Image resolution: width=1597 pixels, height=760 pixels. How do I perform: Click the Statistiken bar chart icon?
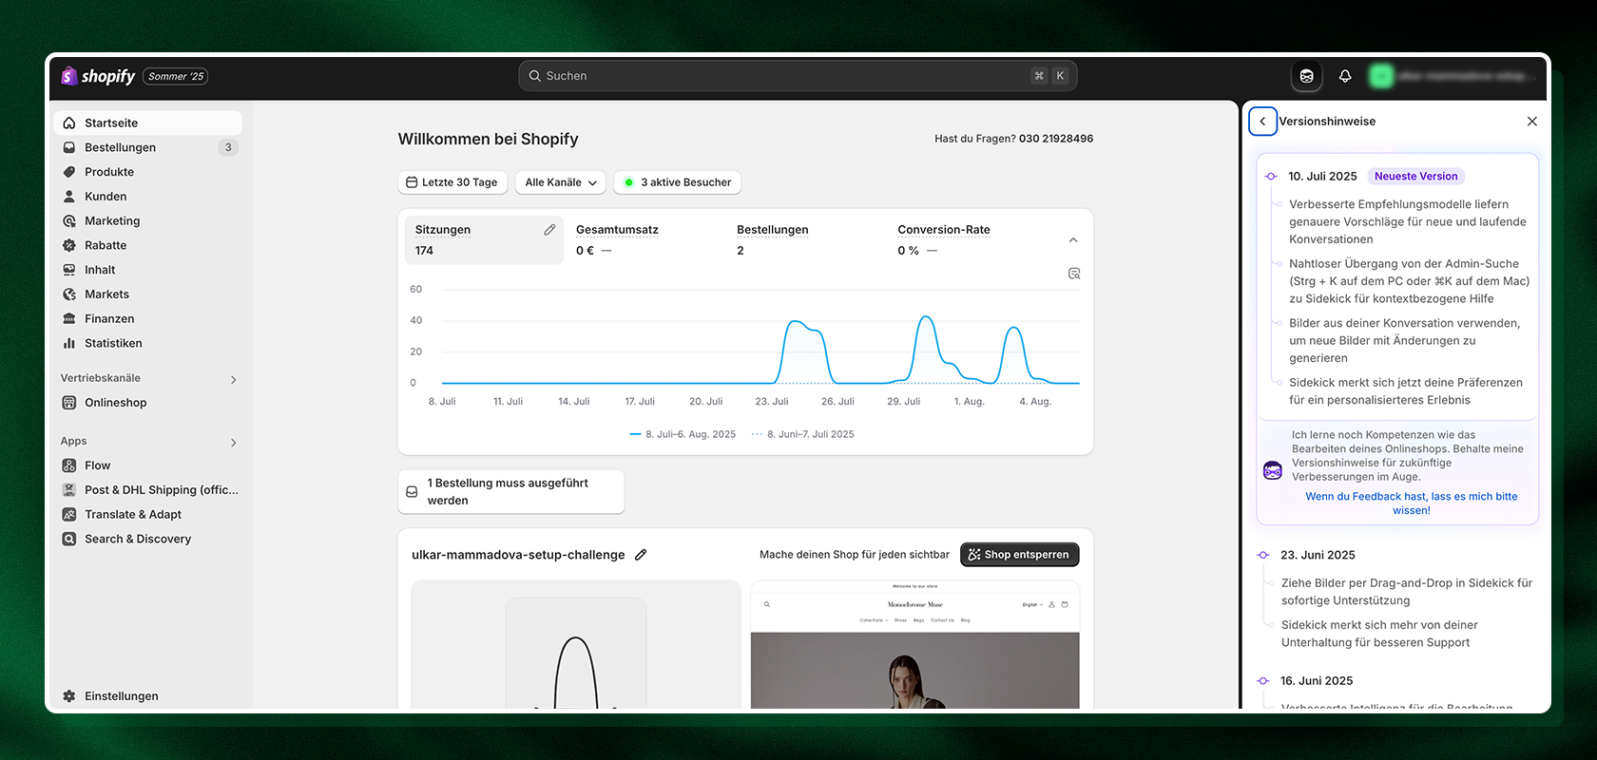coord(69,343)
